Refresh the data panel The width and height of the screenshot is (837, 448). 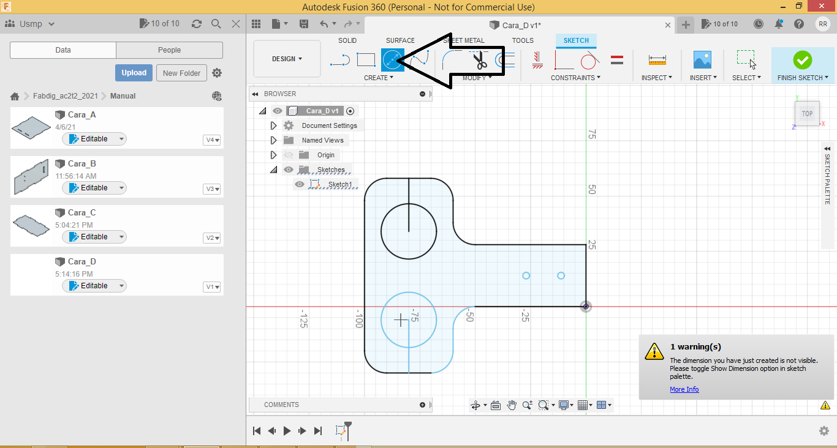(197, 24)
